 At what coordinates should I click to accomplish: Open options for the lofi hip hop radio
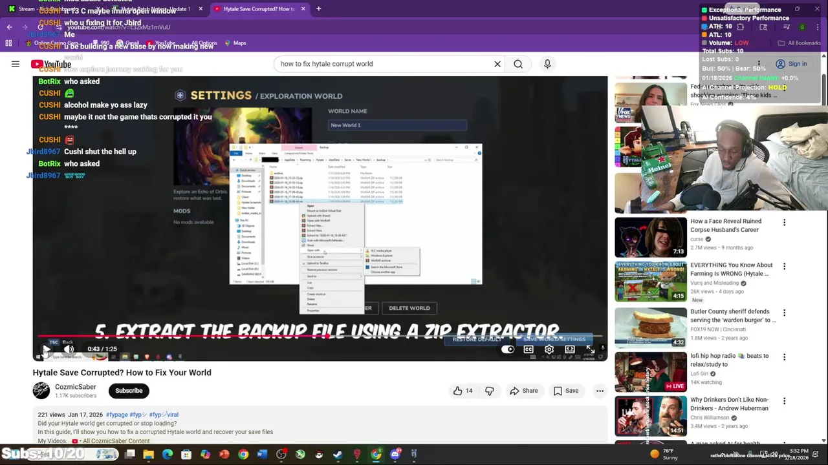pos(784,357)
